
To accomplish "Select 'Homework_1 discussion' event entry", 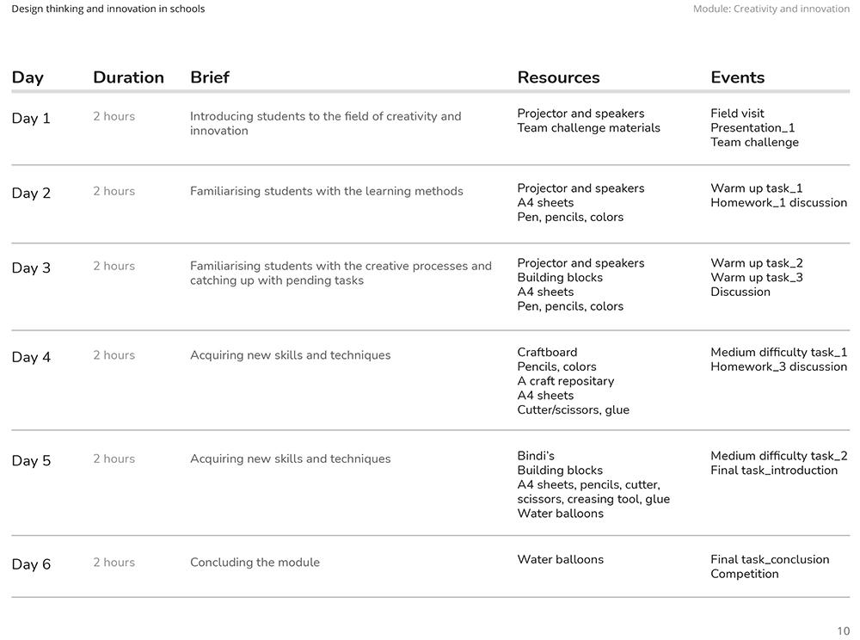I will click(x=779, y=203).
